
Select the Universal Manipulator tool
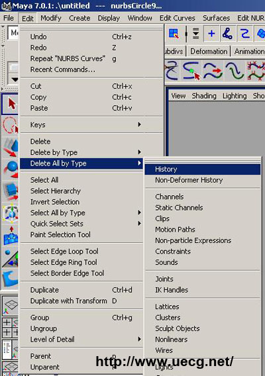click(10, 213)
